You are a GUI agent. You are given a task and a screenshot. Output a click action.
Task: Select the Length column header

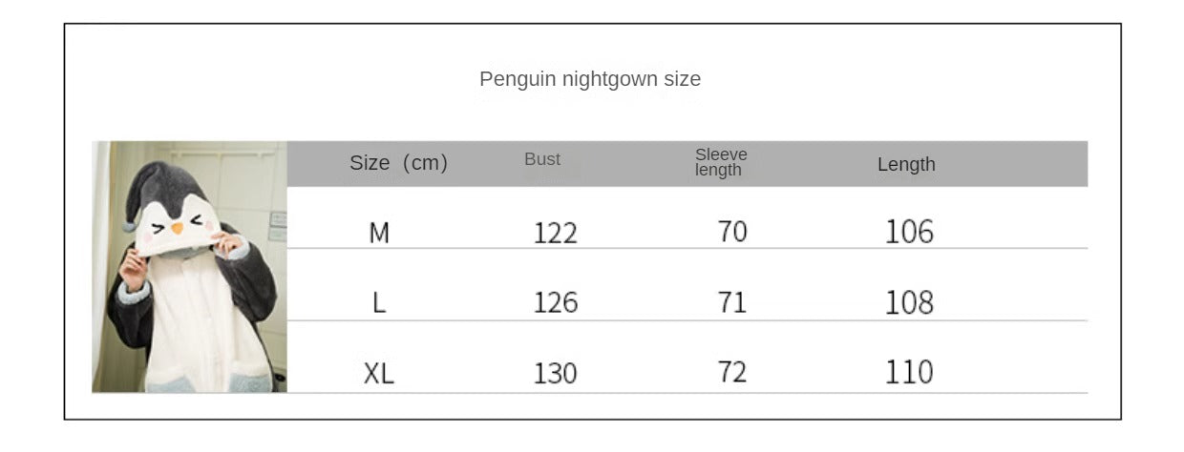(906, 164)
